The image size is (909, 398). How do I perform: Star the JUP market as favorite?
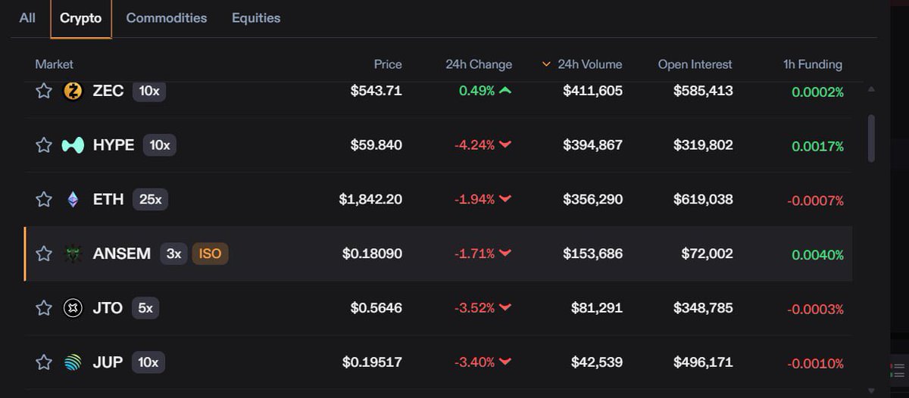click(x=44, y=362)
